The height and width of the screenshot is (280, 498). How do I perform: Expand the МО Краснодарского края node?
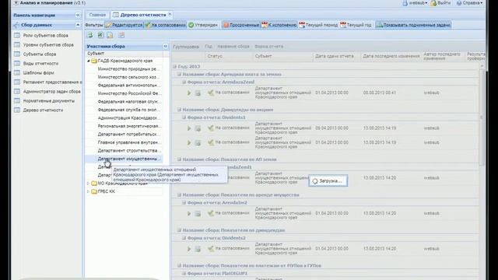click(x=88, y=184)
